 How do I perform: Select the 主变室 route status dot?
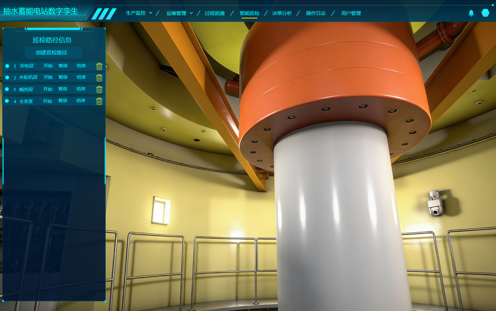pyautogui.click(x=7, y=101)
